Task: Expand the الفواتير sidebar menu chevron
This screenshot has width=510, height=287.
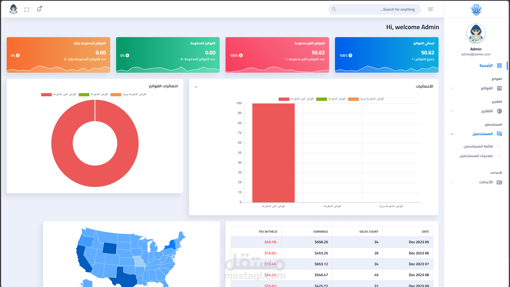Action: point(452,88)
